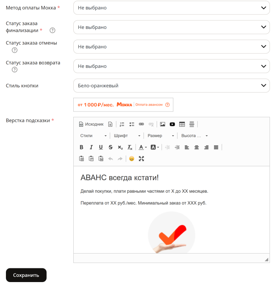Insert a bulleted list
The height and width of the screenshot is (288, 274).
pos(131,124)
